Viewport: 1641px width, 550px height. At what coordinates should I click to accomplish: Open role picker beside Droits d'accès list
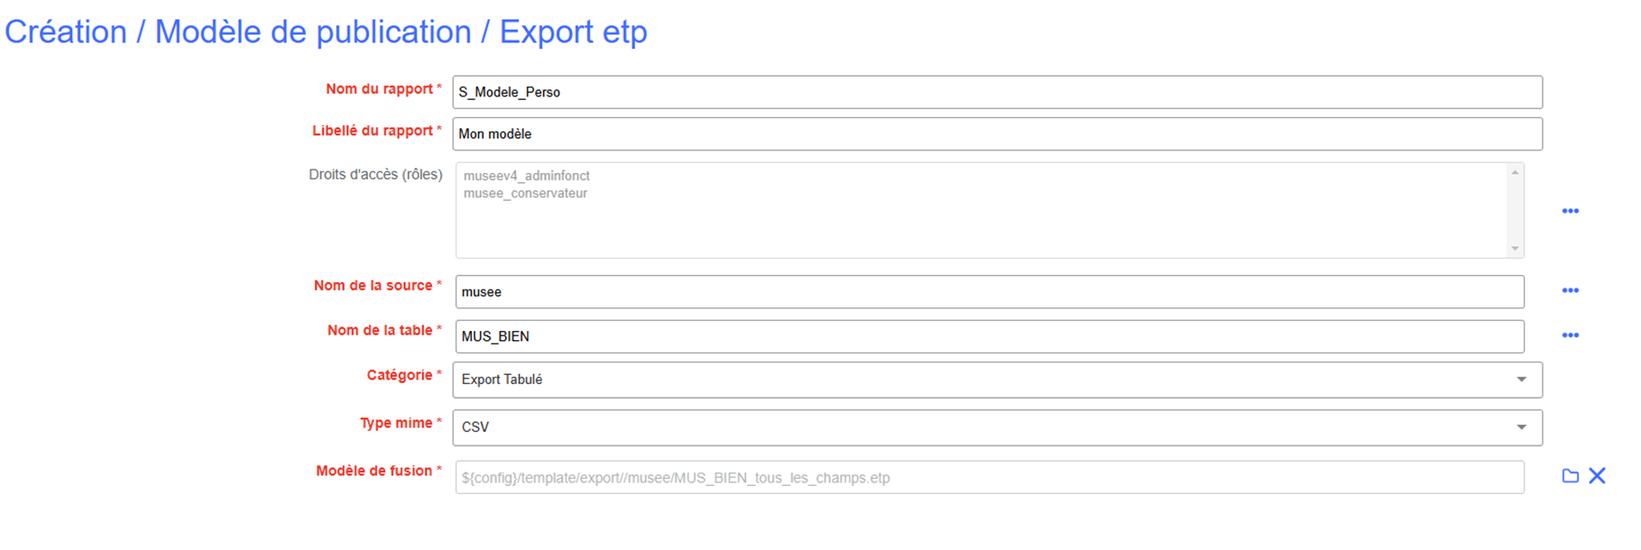(x=1570, y=211)
